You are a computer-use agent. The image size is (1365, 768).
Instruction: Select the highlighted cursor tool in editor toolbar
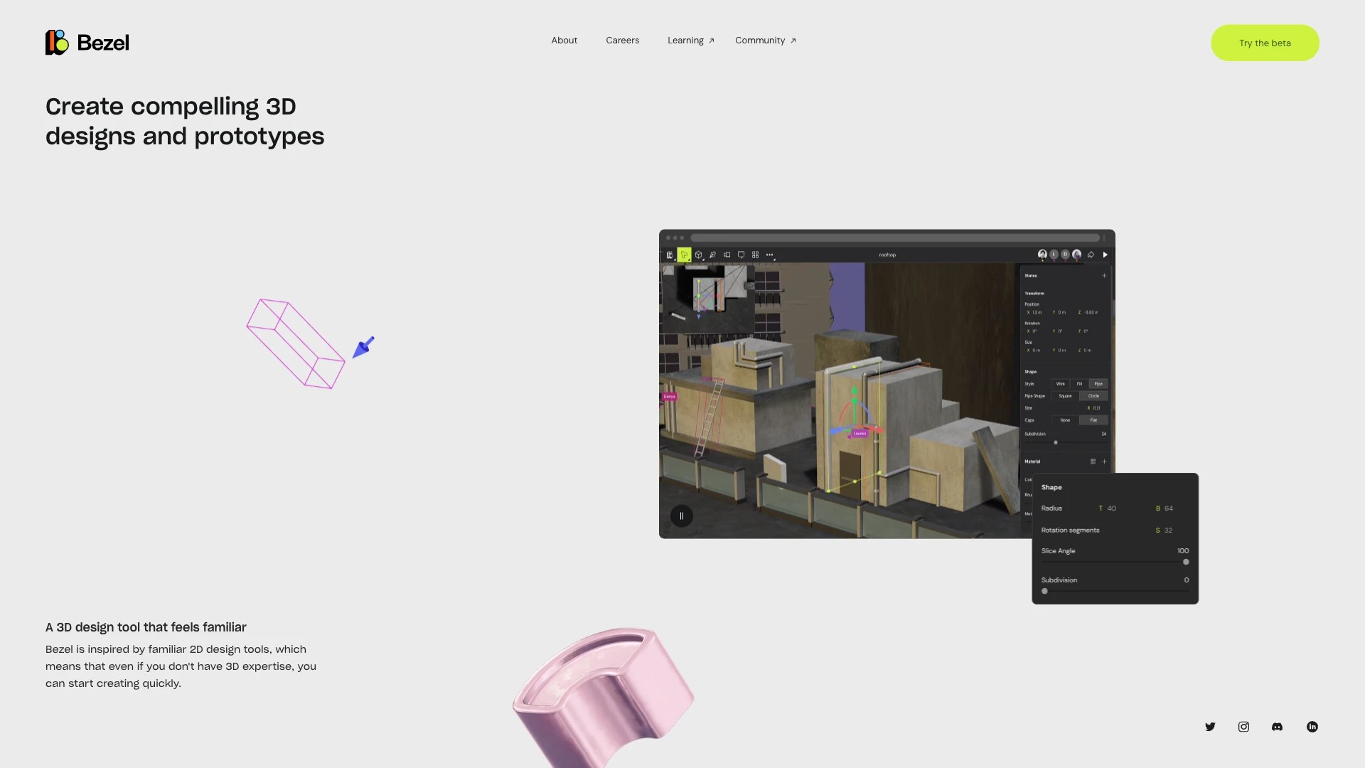(684, 255)
